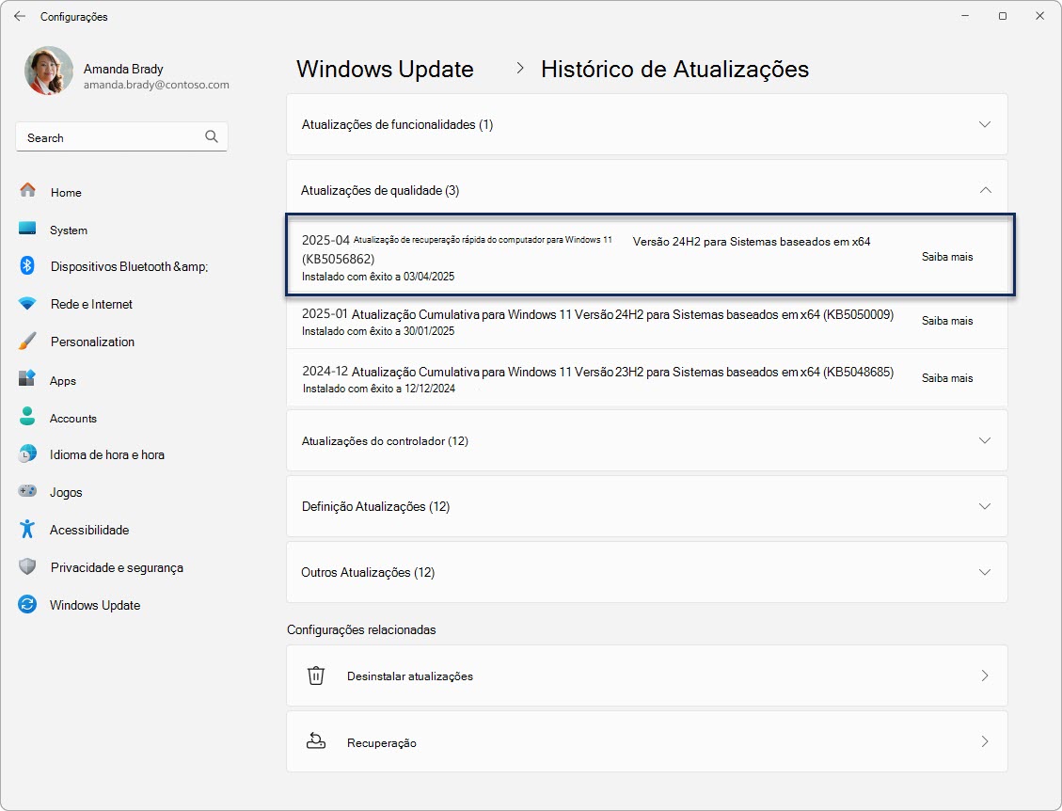This screenshot has width=1062, height=811.
Task: Select the Acessibilidade person icon
Action: click(27, 529)
